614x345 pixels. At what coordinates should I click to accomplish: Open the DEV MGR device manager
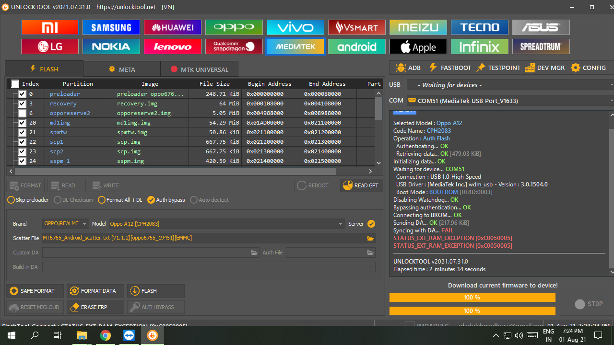click(x=544, y=68)
